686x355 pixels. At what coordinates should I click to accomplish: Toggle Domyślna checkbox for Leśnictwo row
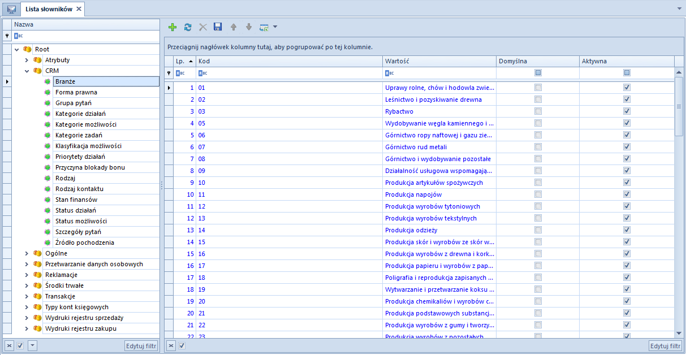(x=538, y=99)
